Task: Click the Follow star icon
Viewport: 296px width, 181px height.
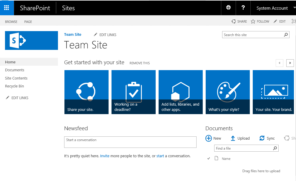Action: pos(253,21)
